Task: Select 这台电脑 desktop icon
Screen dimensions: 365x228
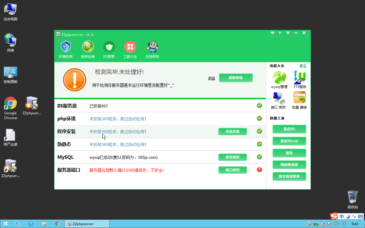Action: (11, 12)
